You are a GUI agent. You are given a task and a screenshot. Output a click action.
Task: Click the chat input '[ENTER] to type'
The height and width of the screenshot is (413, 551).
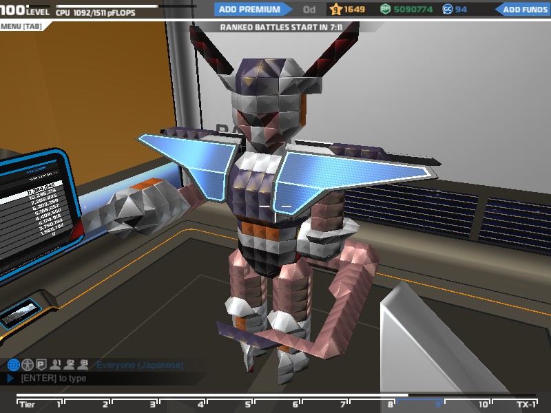pos(54,378)
